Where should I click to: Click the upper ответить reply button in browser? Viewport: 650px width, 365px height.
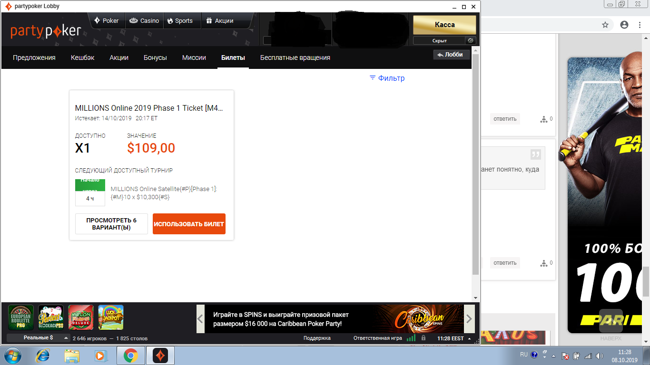click(x=505, y=119)
